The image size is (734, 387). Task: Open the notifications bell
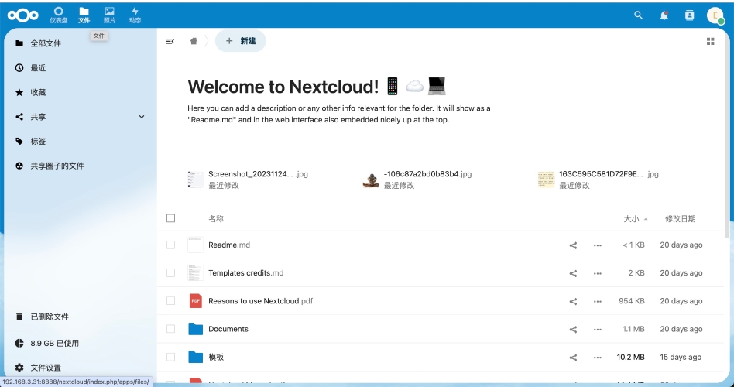click(664, 15)
